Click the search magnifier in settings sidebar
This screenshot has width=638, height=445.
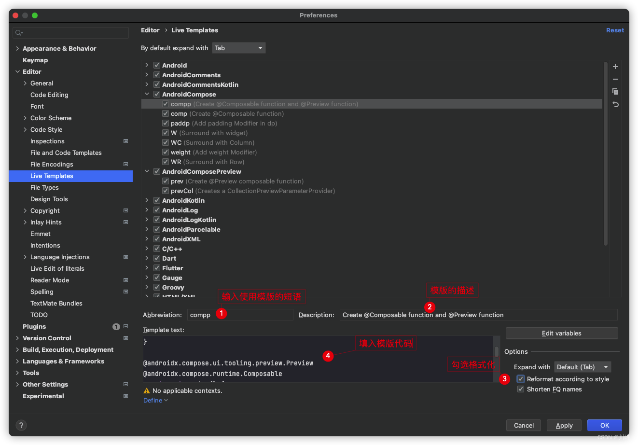pos(18,33)
